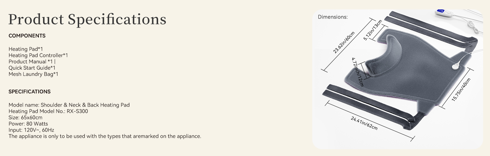This screenshot has height=156, width=490.
Task: Click the 24.41in/62cm dimension label
Action: point(364,123)
